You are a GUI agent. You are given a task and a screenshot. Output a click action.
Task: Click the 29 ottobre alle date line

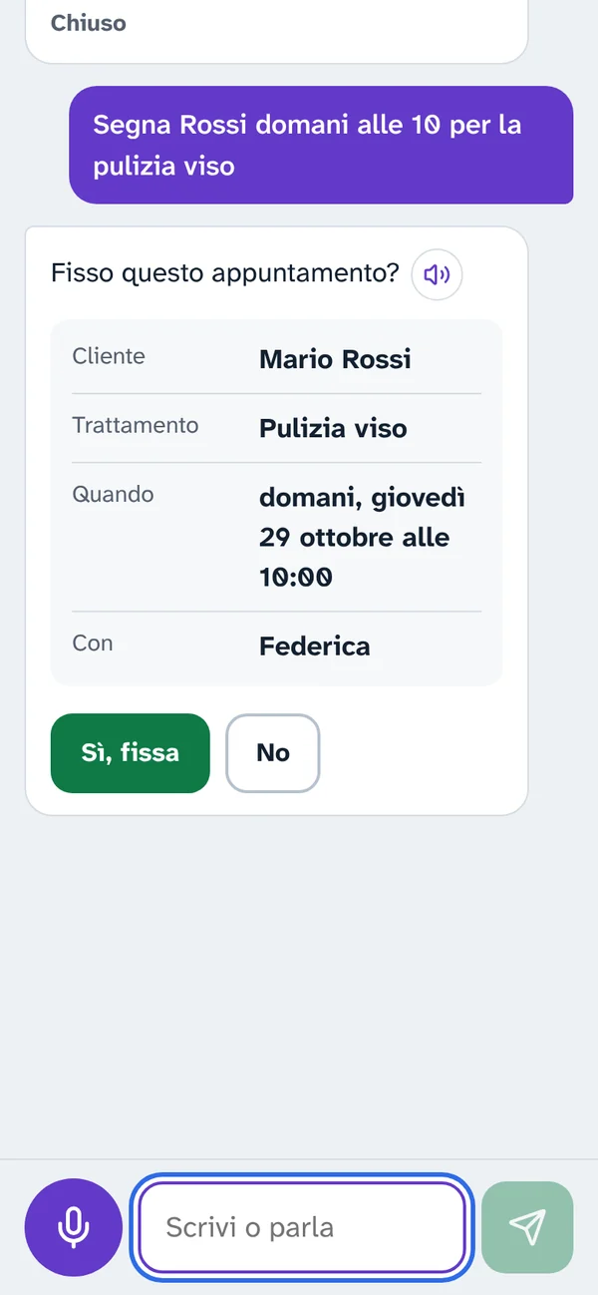354,538
